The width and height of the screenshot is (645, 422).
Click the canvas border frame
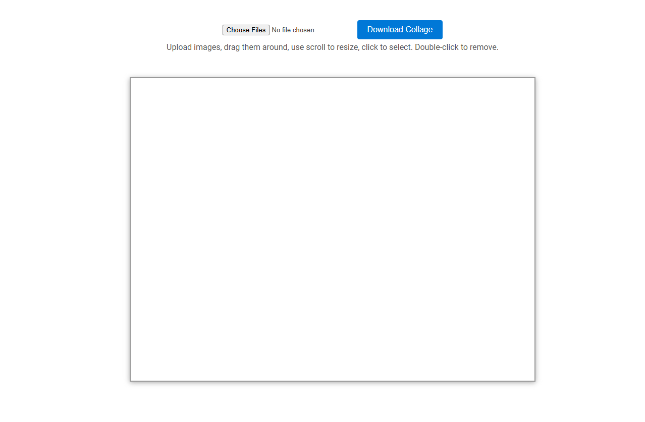131,229
